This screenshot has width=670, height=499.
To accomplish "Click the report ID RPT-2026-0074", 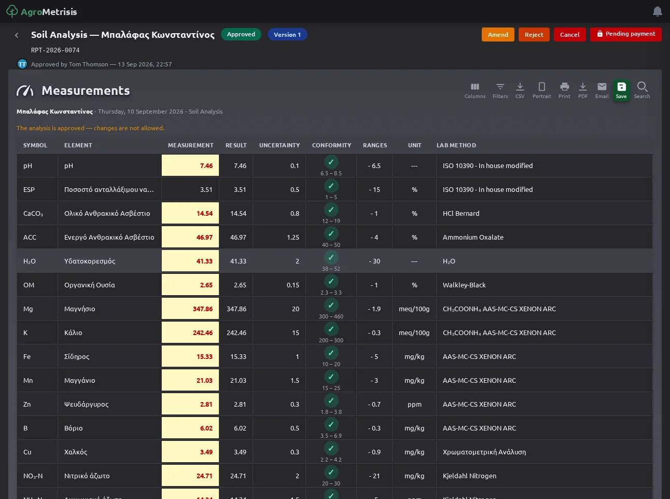I will pos(55,50).
